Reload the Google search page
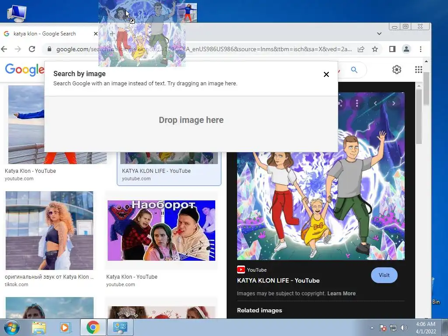The height and width of the screenshot is (336, 448). pos(32,49)
